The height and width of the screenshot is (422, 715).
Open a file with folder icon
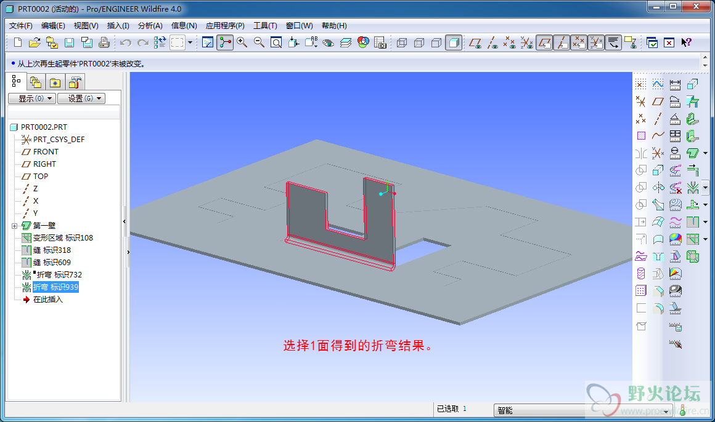click(x=35, y=42)
